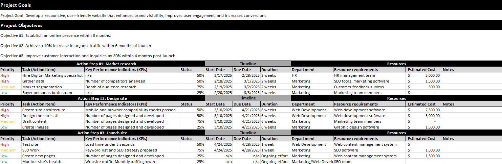Image resolution: width=502 pixels, height=164 pixels.
Task: Select the 'Action Step #2: Design site' header
Action: tap(102, 98)
